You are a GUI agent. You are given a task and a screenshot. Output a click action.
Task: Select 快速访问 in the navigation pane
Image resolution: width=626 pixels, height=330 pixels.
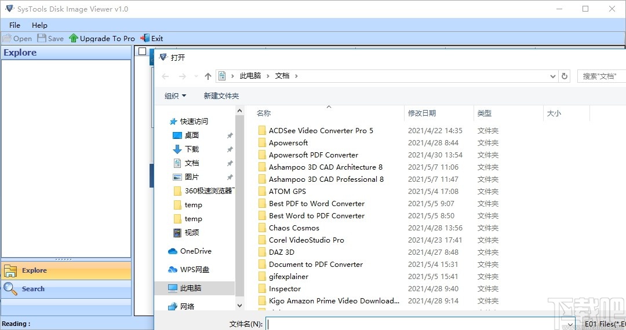coord(194,122)
